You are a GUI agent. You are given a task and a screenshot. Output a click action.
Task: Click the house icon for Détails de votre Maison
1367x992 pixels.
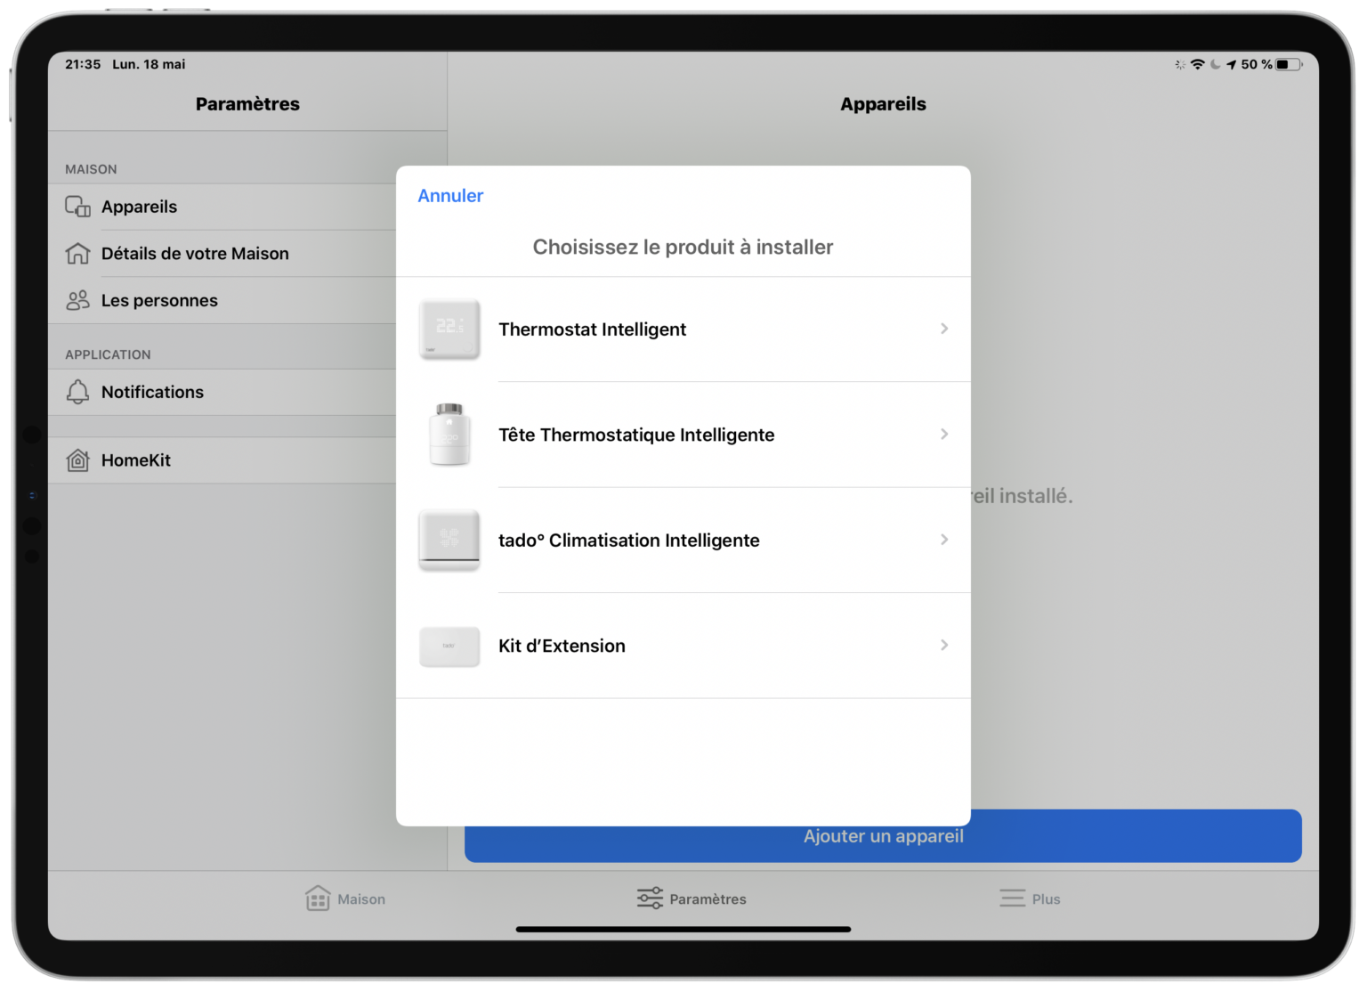coord(78,254)
